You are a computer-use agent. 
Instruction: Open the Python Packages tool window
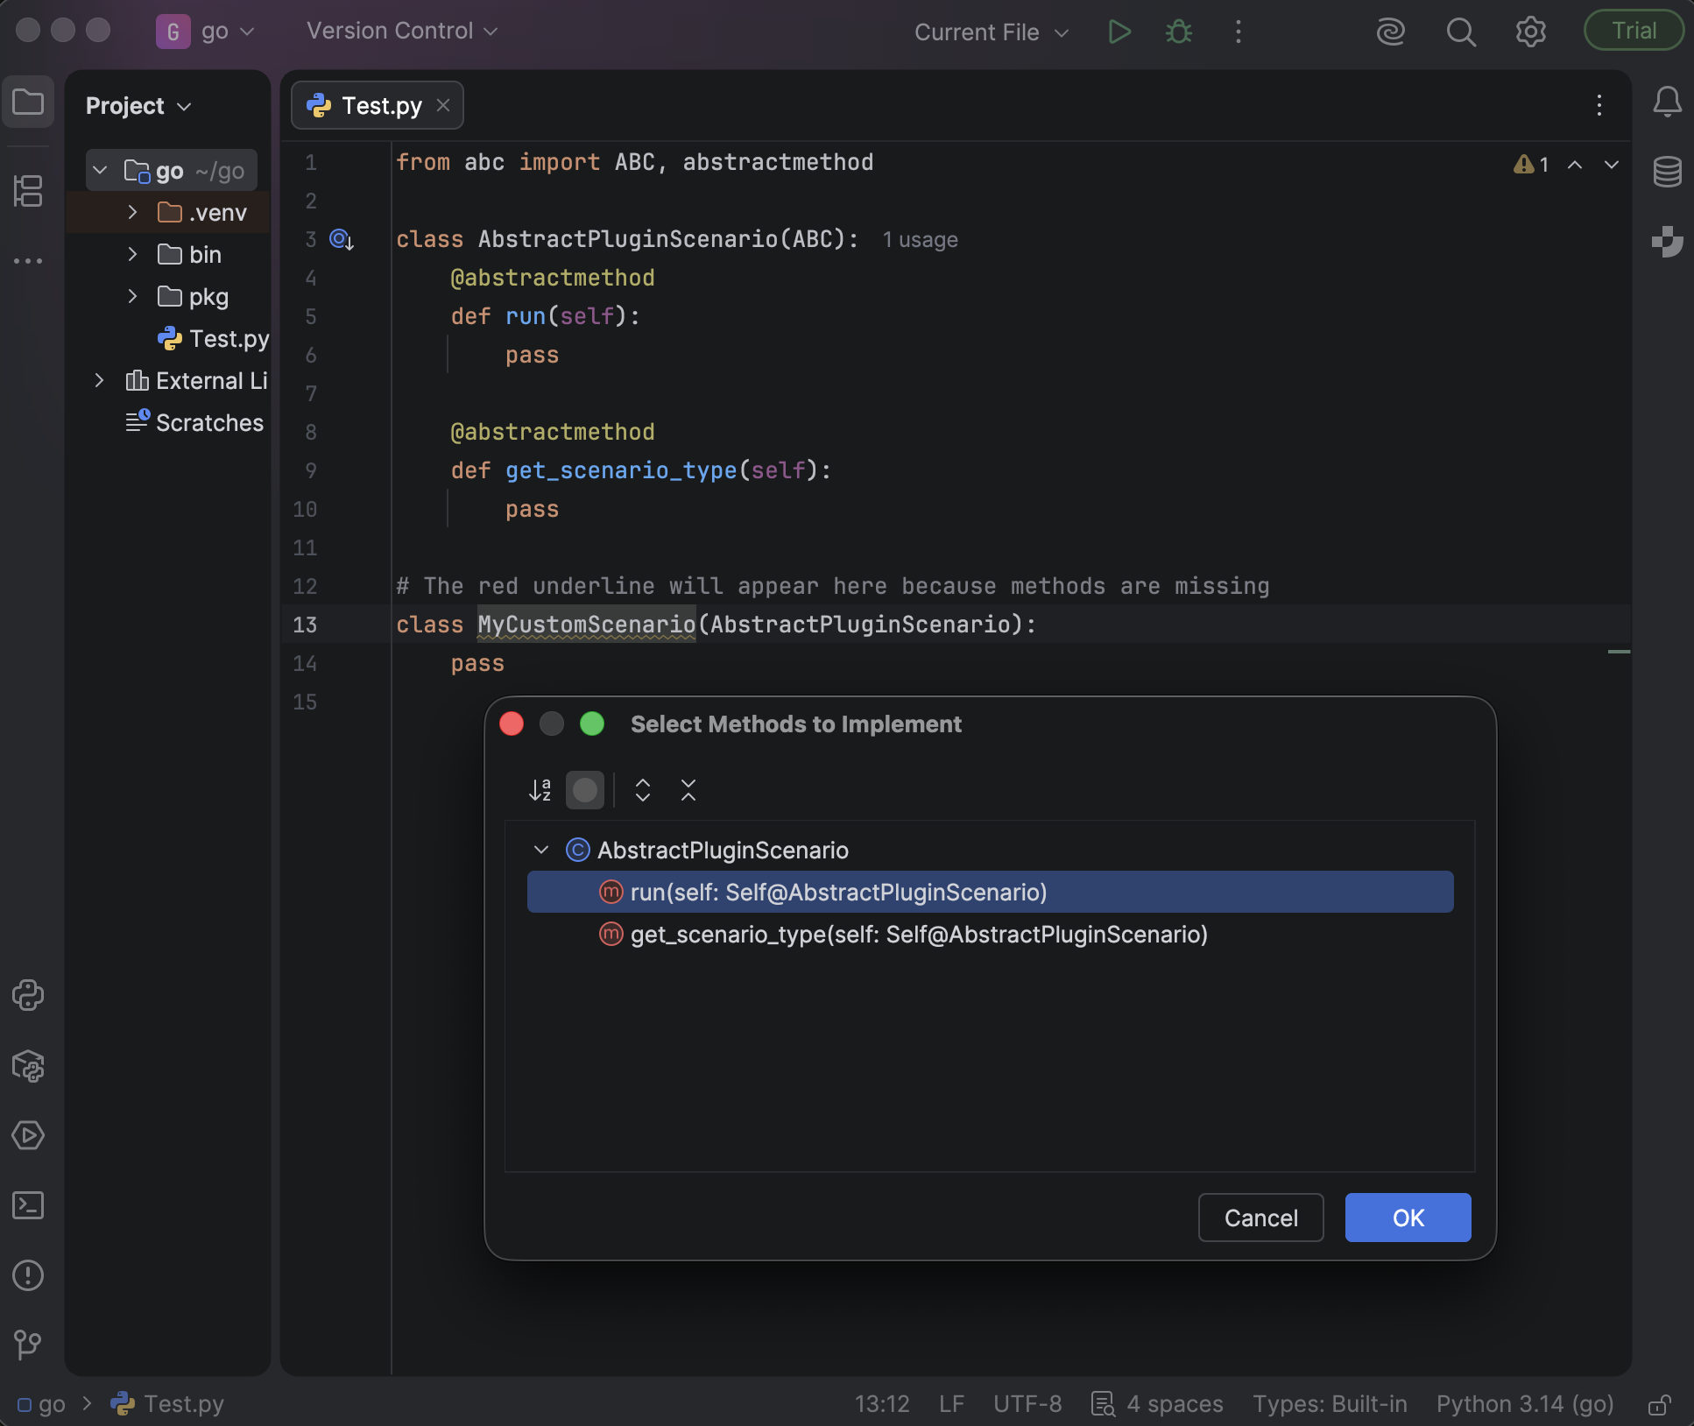pos(28,1065)
